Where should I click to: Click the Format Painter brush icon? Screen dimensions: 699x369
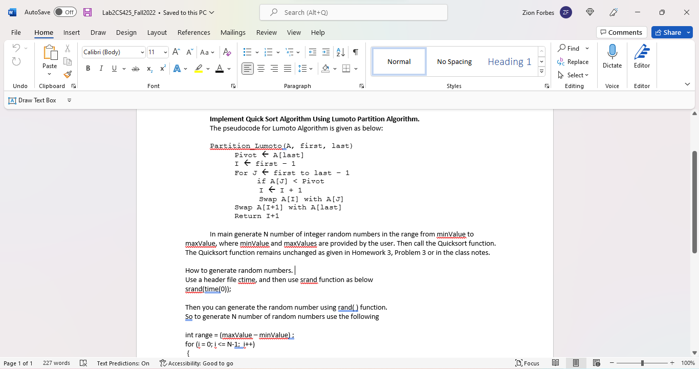tap(68, 74)
